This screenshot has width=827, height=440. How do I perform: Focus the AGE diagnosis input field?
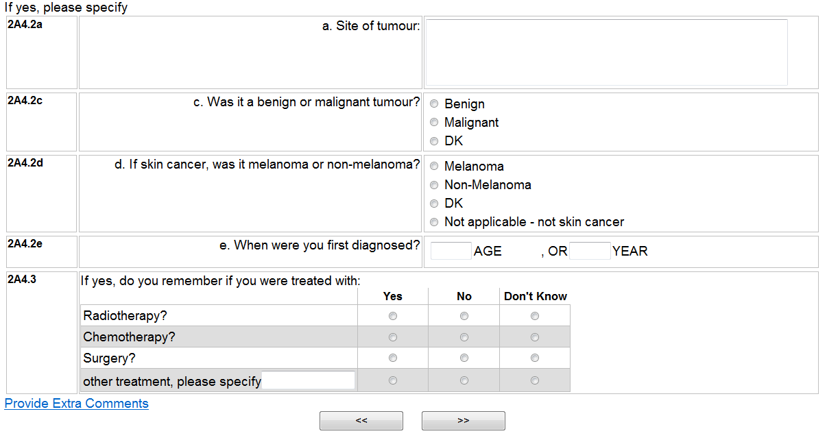pos(451,251)
